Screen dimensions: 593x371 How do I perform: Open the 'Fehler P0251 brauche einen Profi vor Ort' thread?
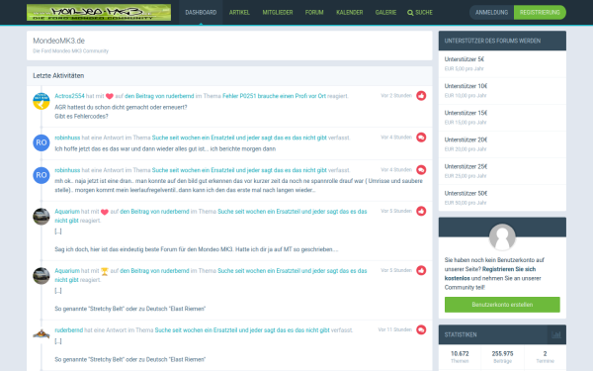274,96
